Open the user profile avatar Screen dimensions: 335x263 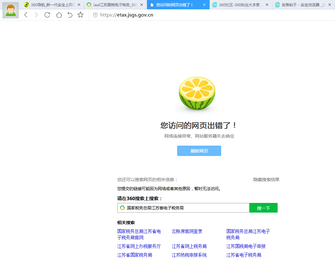pyautogui.click(x=10, y=10)
